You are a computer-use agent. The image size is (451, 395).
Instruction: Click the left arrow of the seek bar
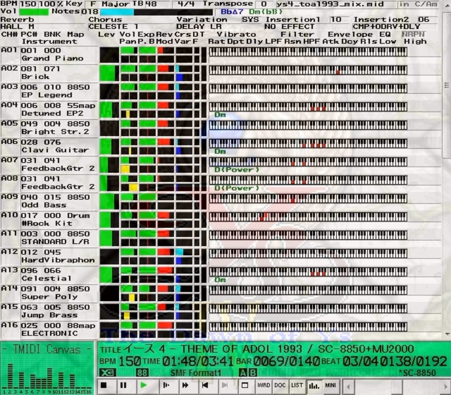tap(348, 386)
